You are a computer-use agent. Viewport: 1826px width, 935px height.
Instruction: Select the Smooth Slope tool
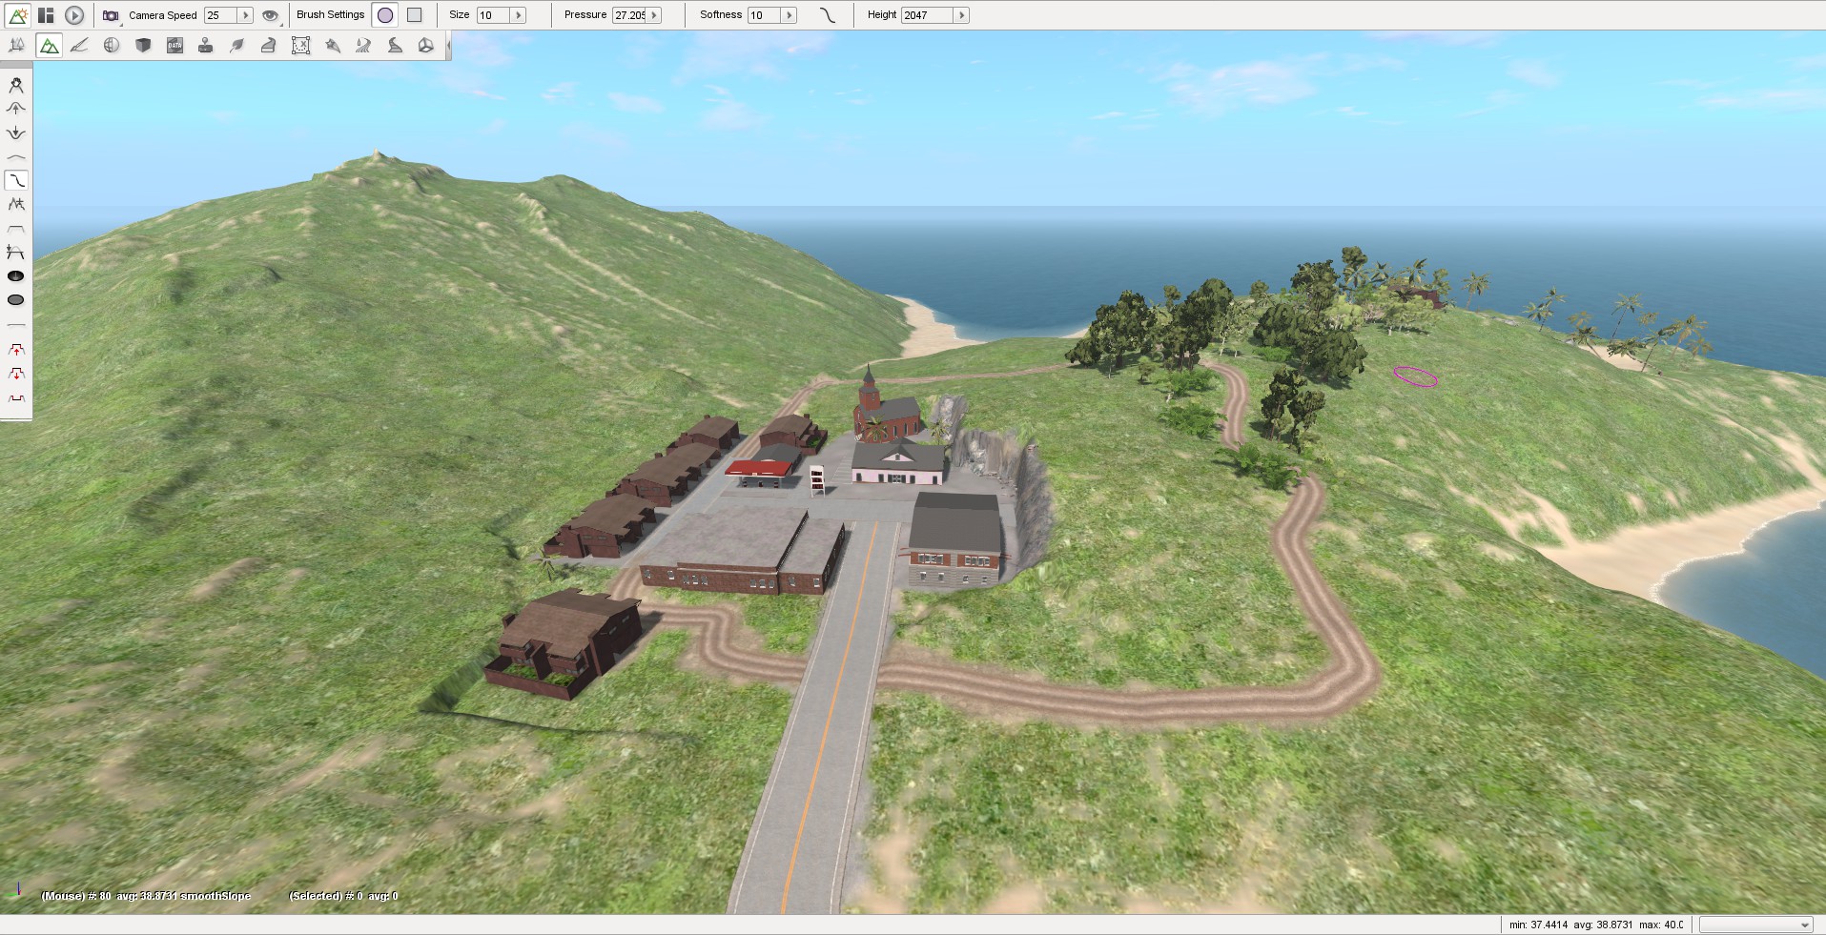[x=16, y=180]
